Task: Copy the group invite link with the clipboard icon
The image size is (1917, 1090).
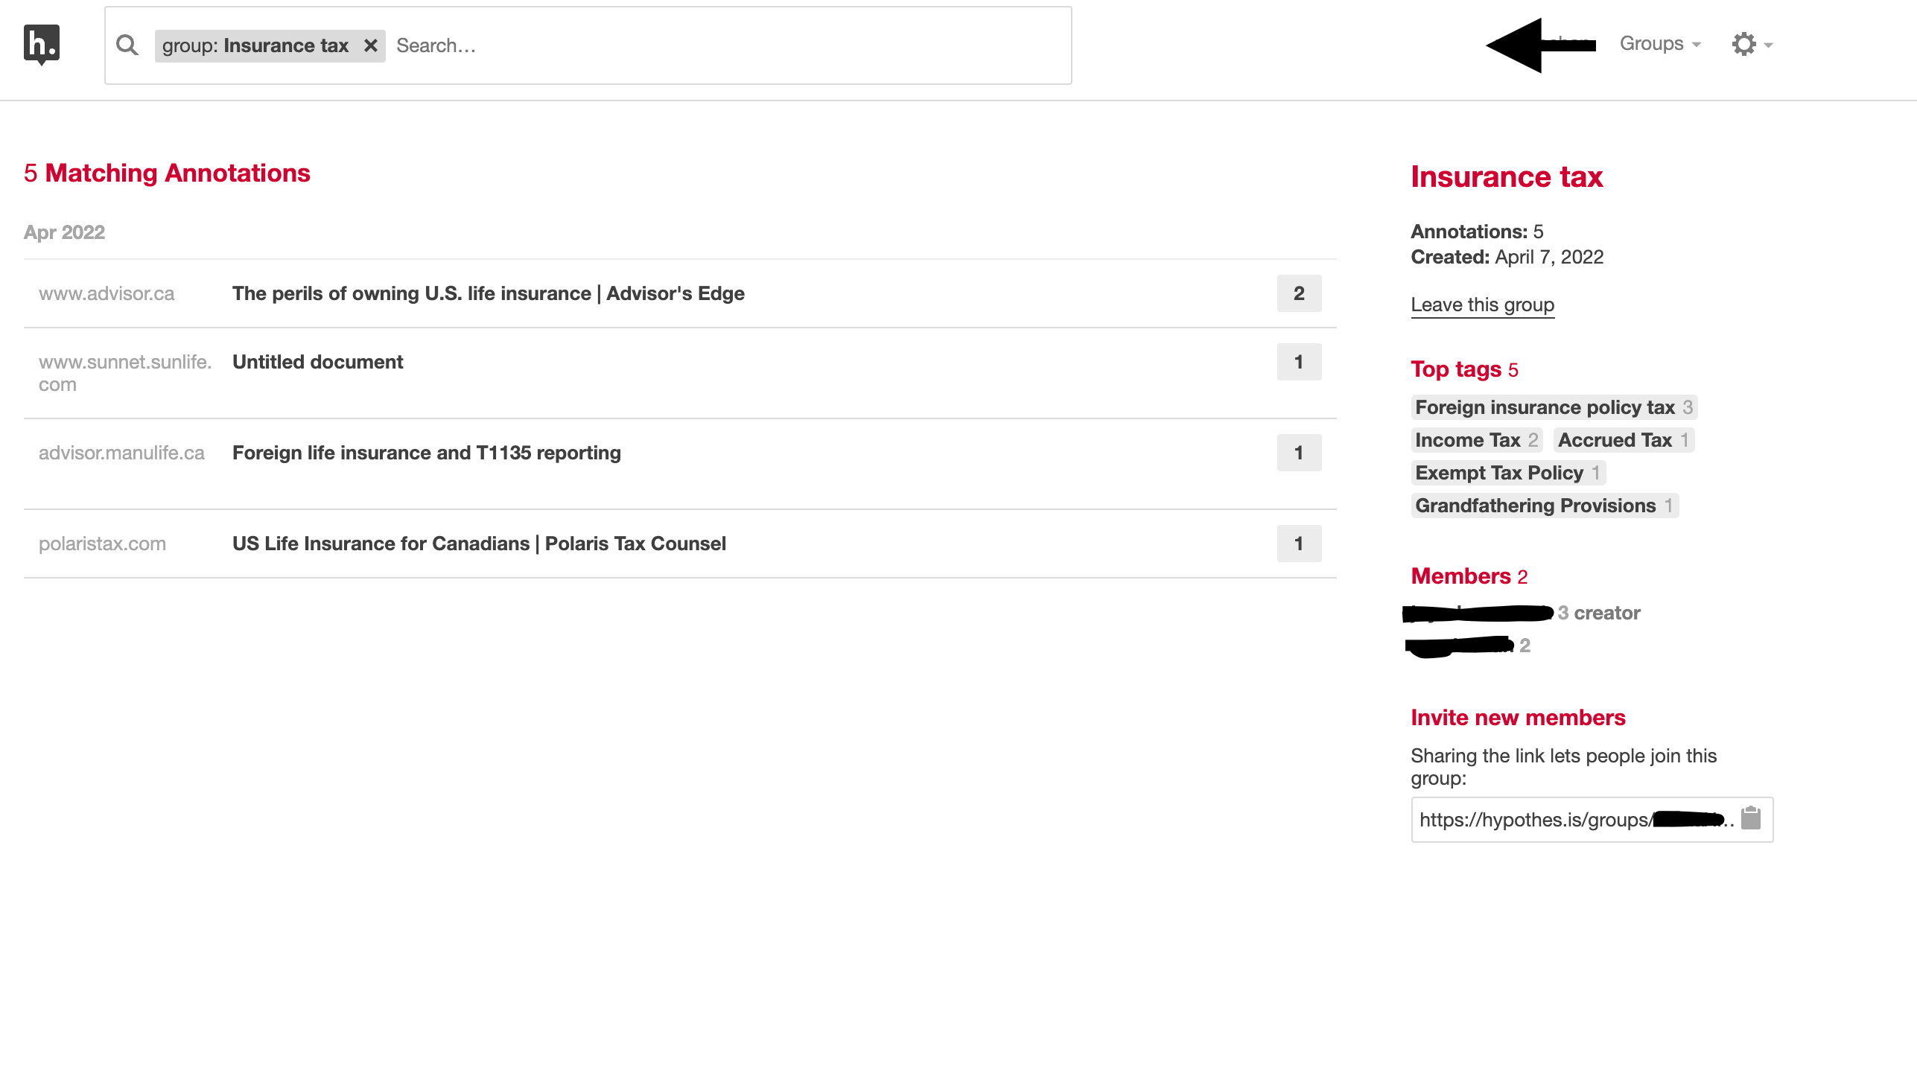Action: pyautogui.click(x=1751, y=818)
